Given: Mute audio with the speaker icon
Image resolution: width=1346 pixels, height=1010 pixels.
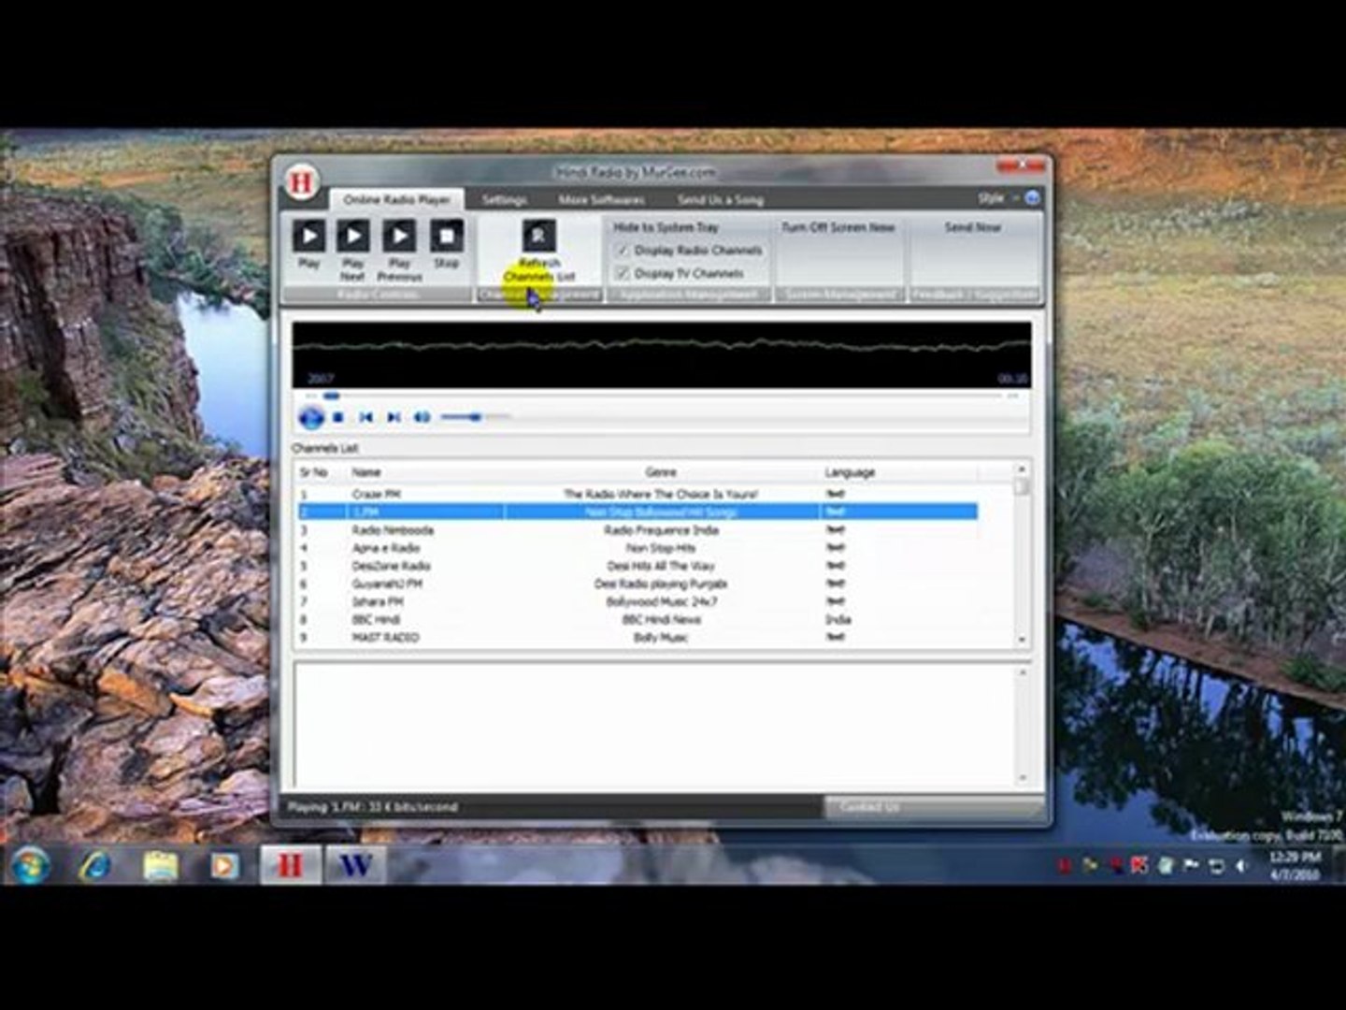Looking at the screenshot, I should (x=422, y=417).
